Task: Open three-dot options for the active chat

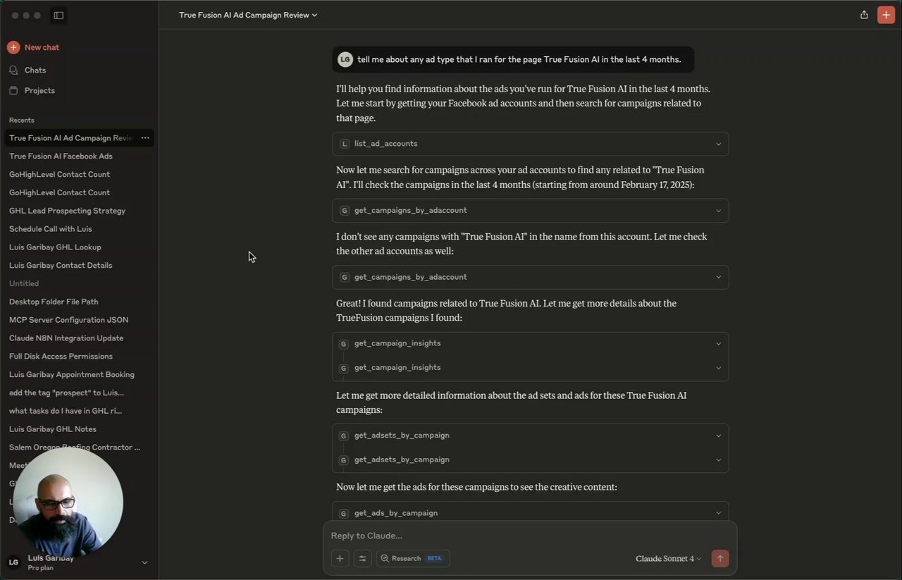Action: [x=145, y=138]
